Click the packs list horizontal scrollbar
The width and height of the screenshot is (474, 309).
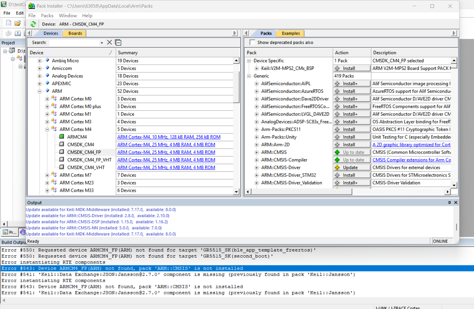click(302, 192)
